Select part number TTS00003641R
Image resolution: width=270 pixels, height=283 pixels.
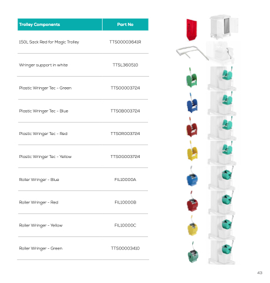pyautogui.click(x=125, y=42)
